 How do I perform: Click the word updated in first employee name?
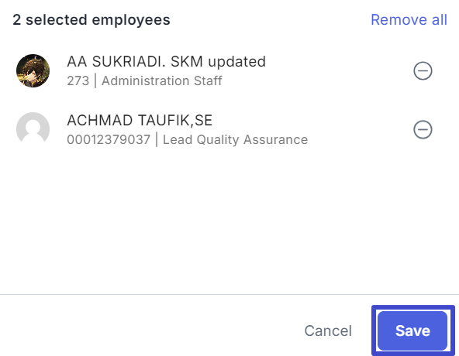[x=236, y=61]
